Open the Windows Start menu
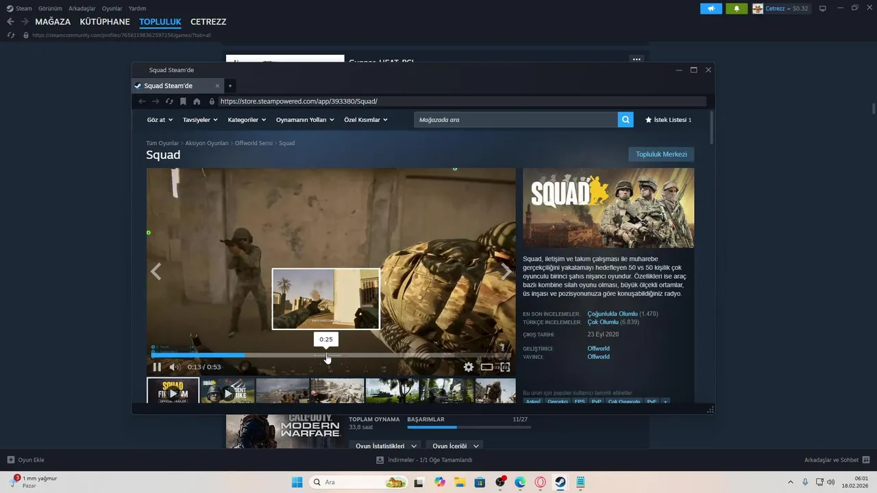 click(297, 482)
